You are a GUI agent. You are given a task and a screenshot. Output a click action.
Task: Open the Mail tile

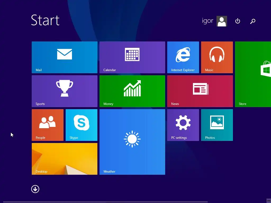[x=65, y=57]
